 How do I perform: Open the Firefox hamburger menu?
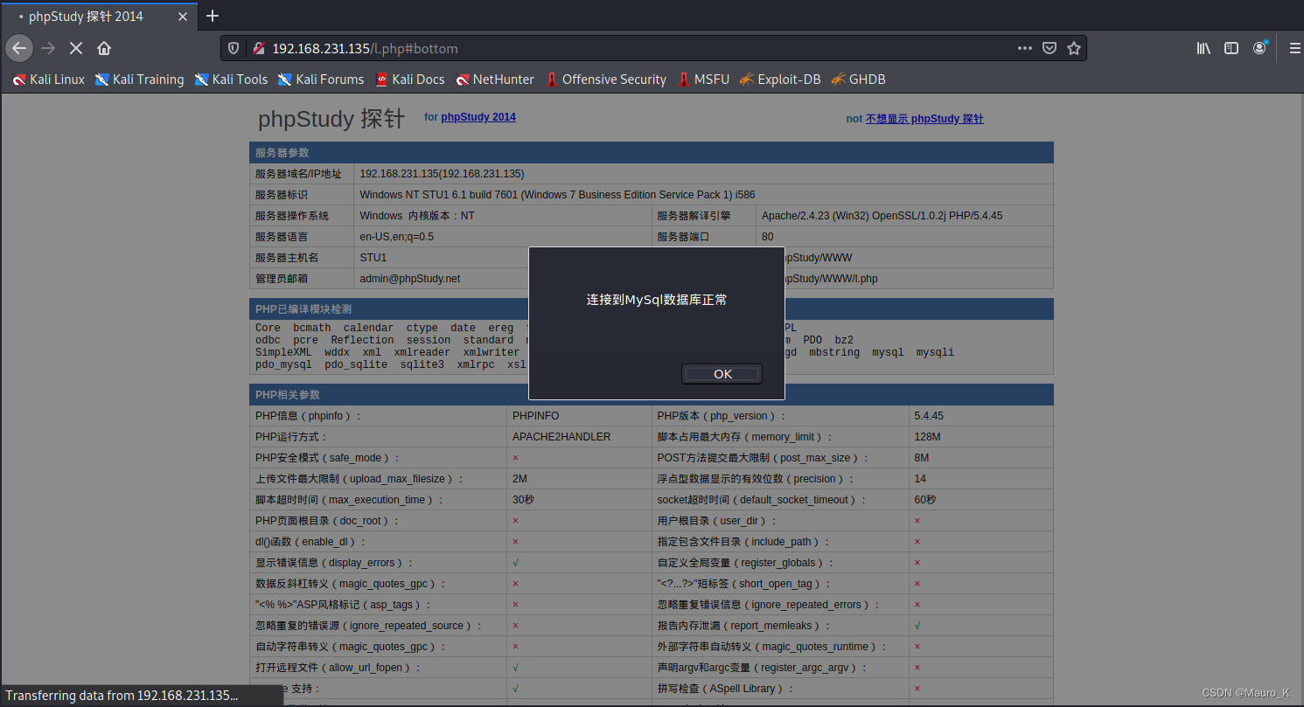[x=1295, y=48]
